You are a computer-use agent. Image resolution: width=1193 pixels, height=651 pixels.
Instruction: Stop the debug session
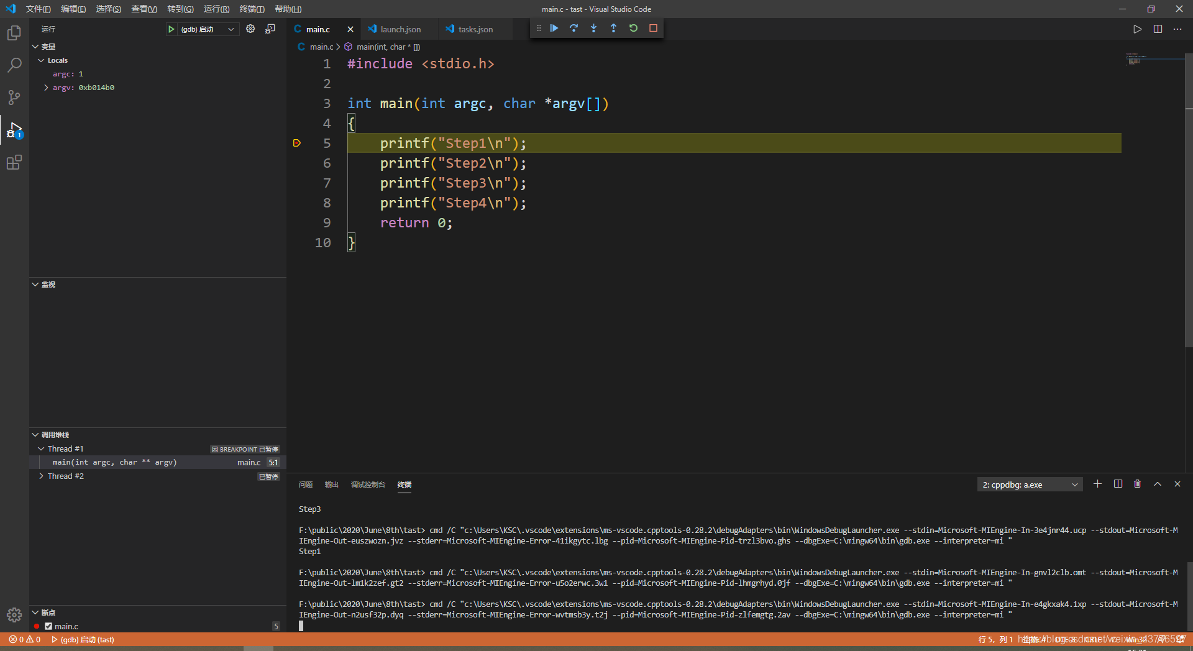click(653, 28)
